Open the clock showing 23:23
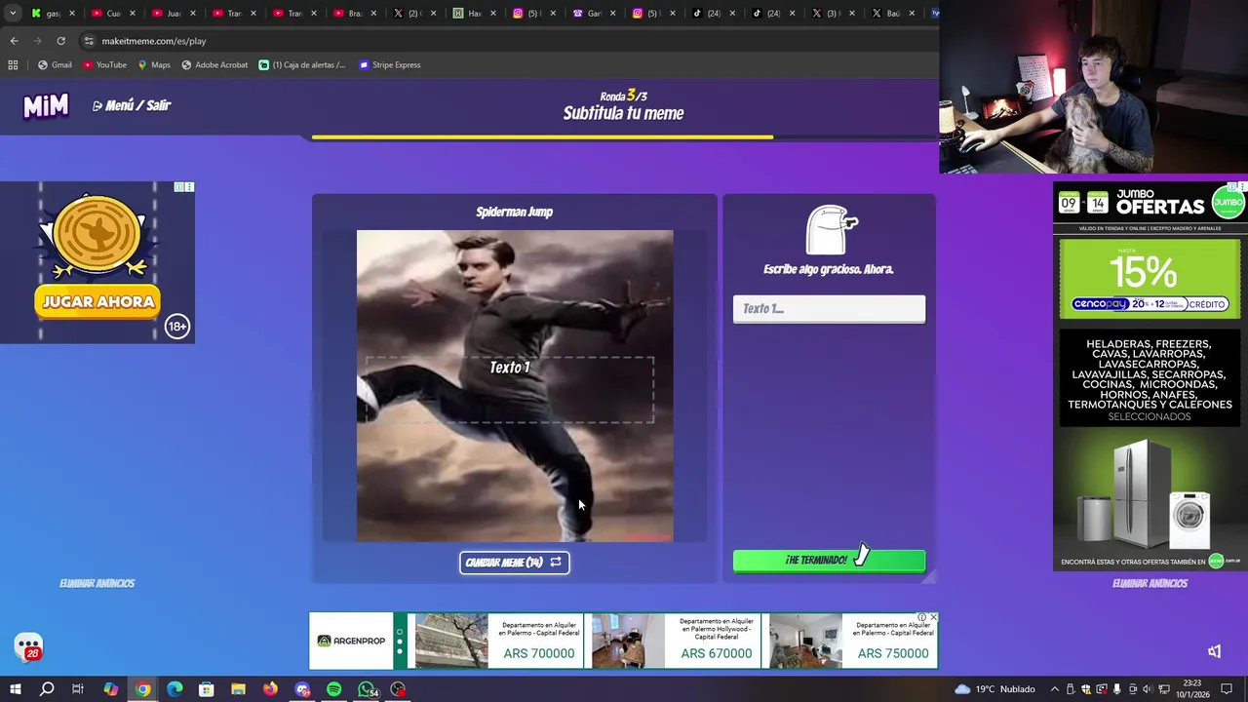The image size is (1248, 702). [x=1192, y=689]
